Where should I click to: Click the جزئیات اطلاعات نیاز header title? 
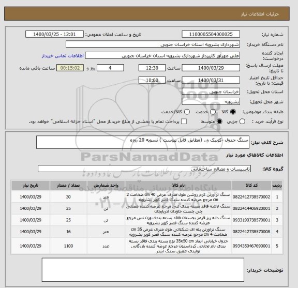pos(260,14)
